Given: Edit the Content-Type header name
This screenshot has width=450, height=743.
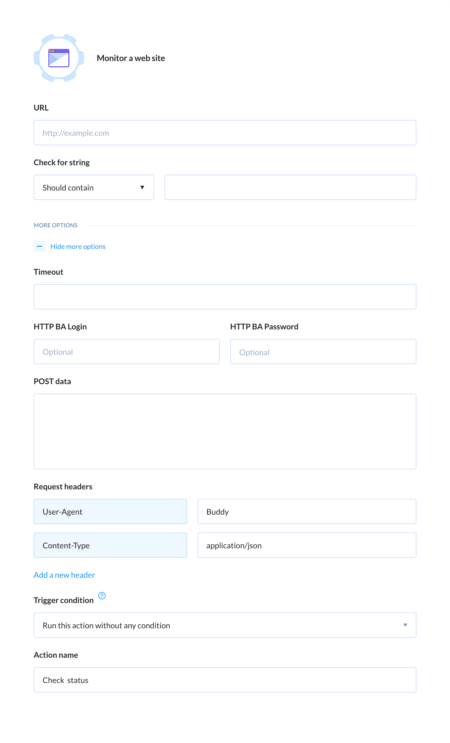Looking at the screenshot, I should pos(110,545).
